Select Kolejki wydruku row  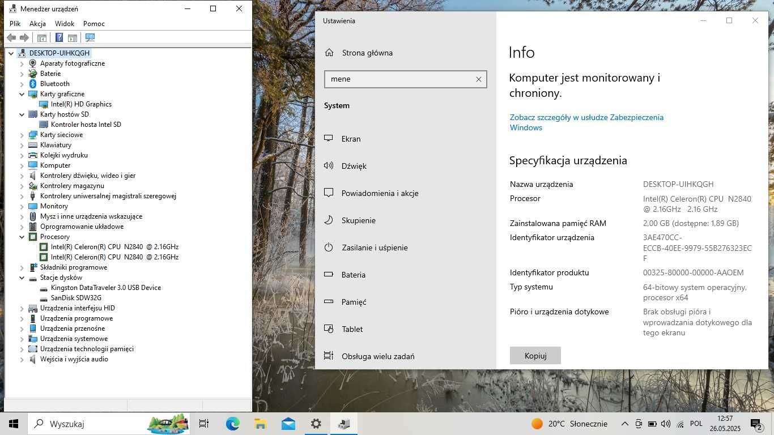click(64, 155)
